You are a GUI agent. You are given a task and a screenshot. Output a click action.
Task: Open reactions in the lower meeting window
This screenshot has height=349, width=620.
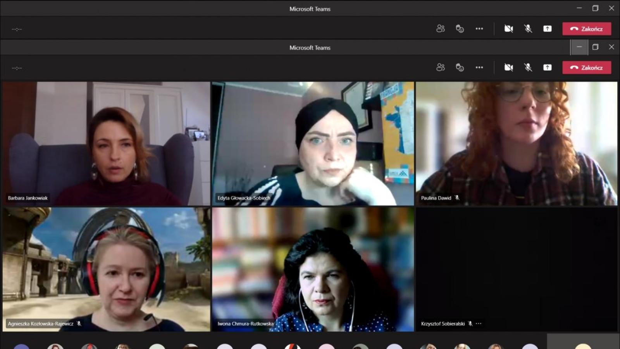460,67
